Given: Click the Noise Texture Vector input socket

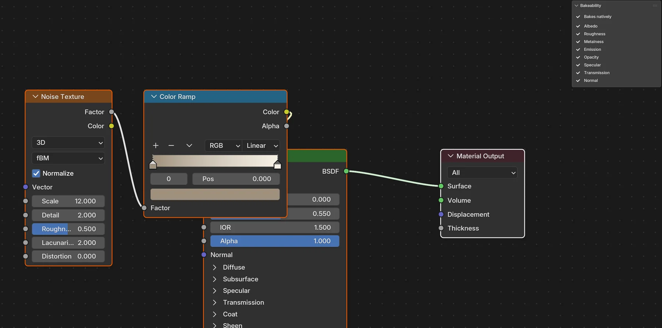Looking at the screenshot, I should click(x=25, y=187).
